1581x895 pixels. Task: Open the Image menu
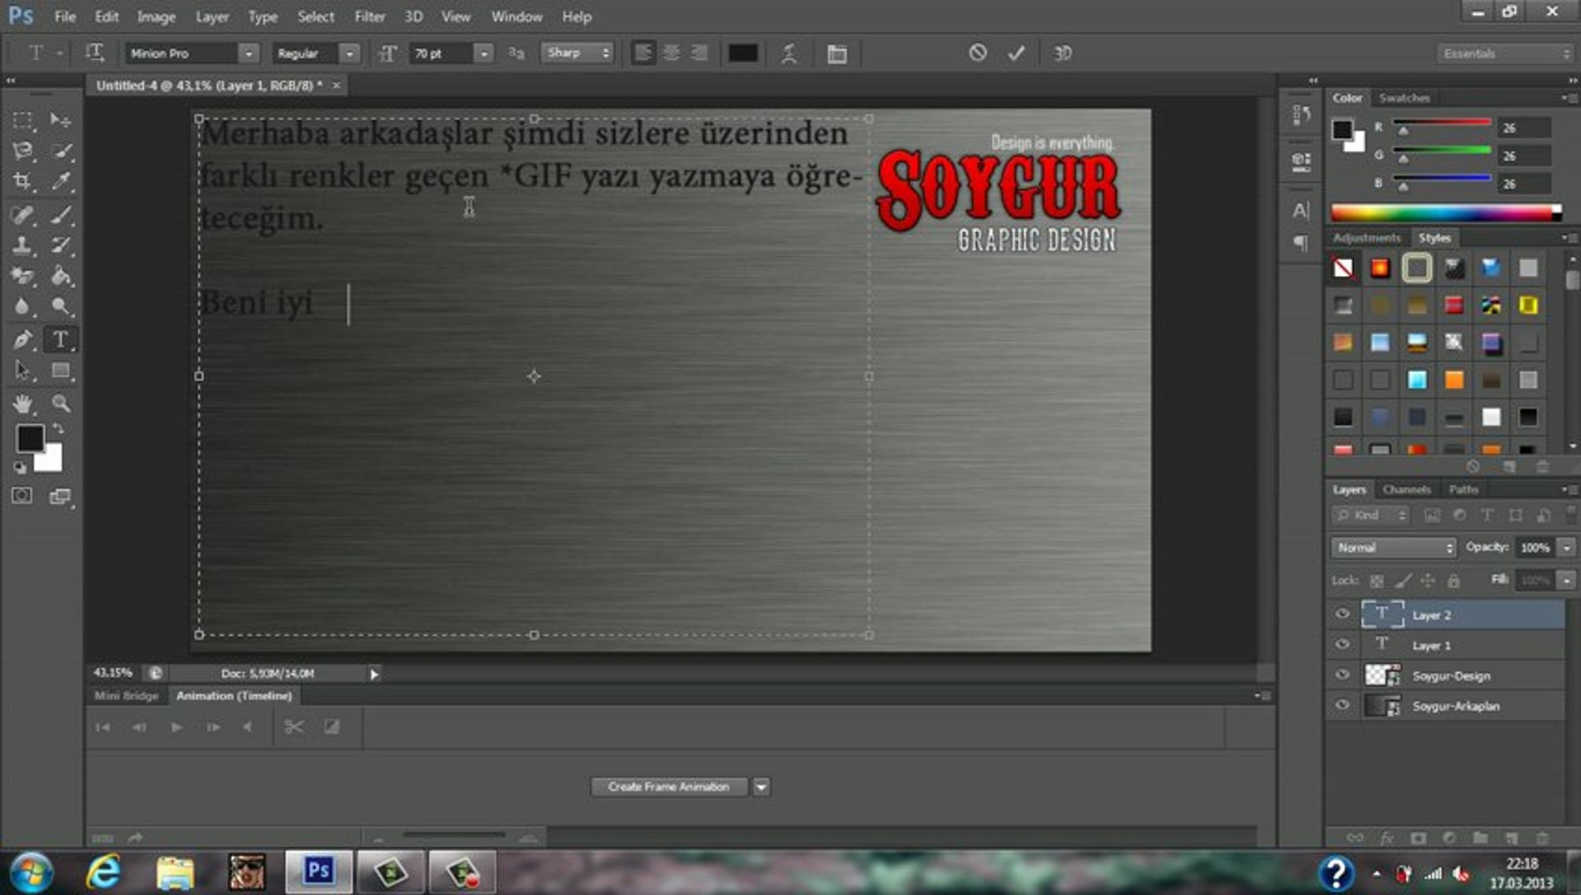click(x=156, y=17)
